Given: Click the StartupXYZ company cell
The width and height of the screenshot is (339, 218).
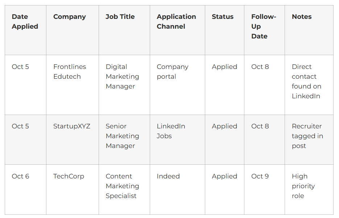Looking at the screenshot, I should (x=72, y=126).
